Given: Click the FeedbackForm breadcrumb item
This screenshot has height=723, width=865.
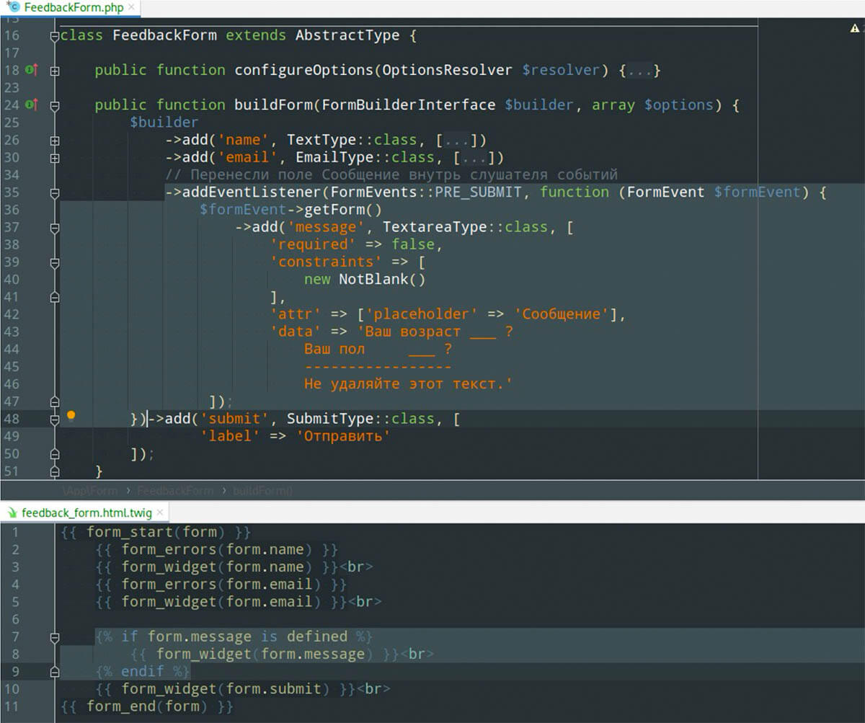Looking at the screenshot, I should (175, 490).
